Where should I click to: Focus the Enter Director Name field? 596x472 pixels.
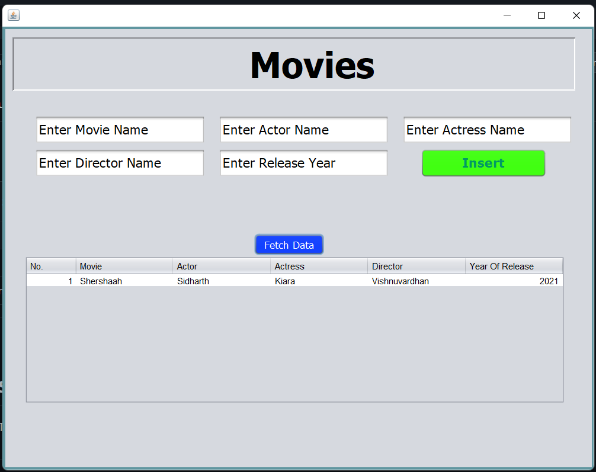tap(120, 163)
